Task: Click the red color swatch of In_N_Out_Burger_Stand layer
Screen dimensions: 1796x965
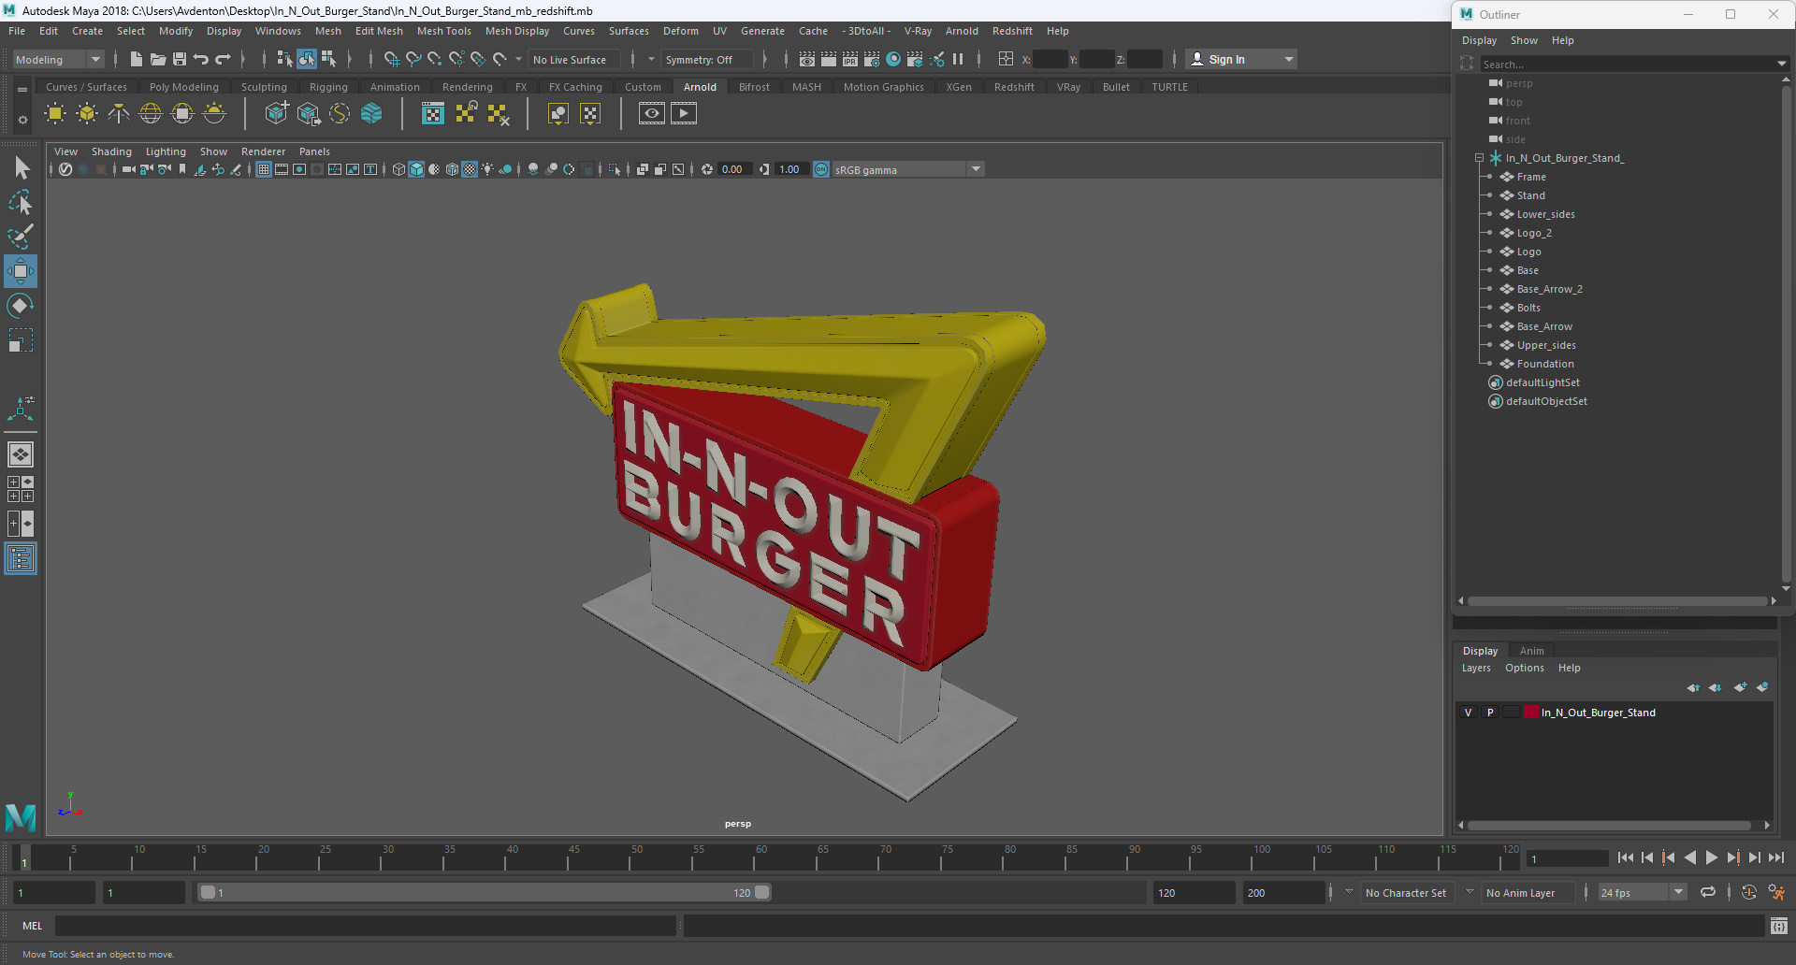Action: click(x=1531, y=713)
